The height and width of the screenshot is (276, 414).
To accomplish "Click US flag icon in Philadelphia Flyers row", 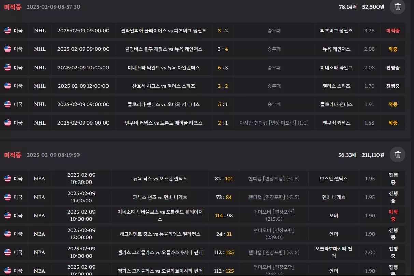I will [x=8, y=31].
